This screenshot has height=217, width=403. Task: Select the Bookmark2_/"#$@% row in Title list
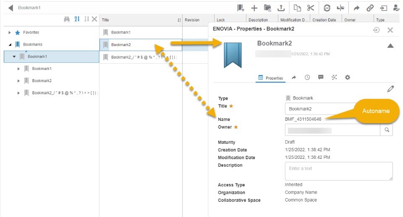point(141,57)
